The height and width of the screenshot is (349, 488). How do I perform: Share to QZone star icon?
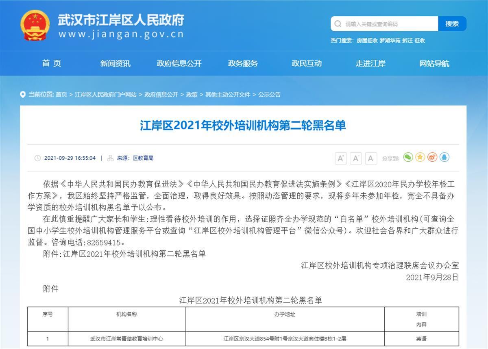[420, 157]
